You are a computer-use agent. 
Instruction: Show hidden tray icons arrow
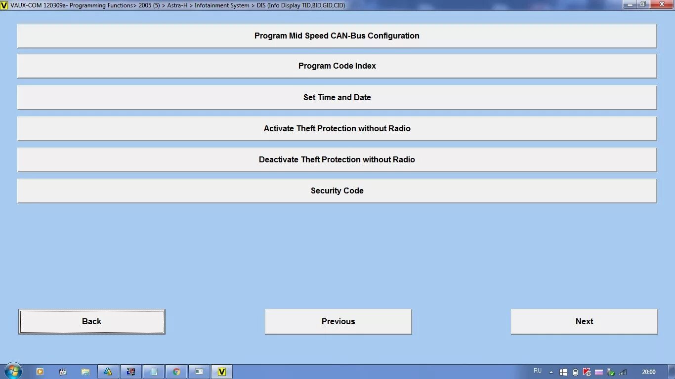click(x=551, y=372)
